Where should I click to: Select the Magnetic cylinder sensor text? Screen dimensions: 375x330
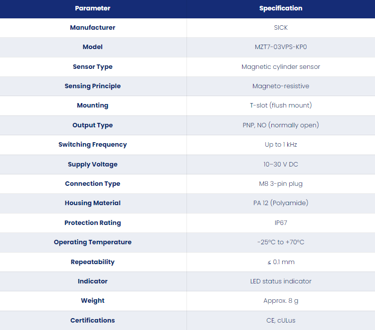(x=281, y=67)
